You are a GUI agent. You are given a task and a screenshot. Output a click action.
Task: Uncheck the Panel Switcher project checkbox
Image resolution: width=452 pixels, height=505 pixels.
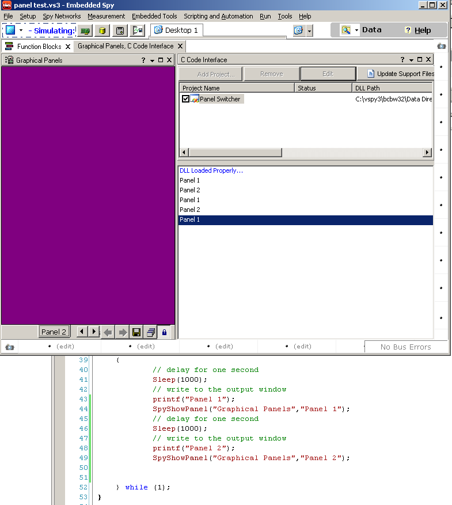pos(185,99)
